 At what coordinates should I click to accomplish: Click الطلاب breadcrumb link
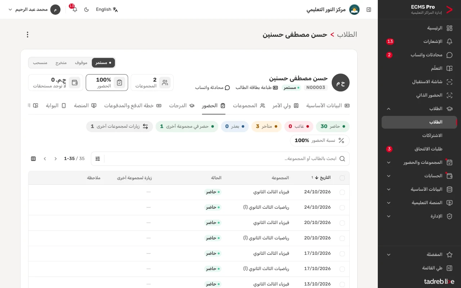point(347,35)
